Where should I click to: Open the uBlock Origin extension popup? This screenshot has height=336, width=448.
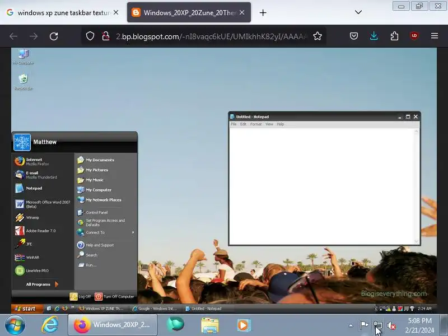point(414,36)
